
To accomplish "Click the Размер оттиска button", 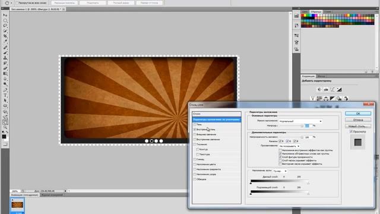I will (x=149, y=3).
